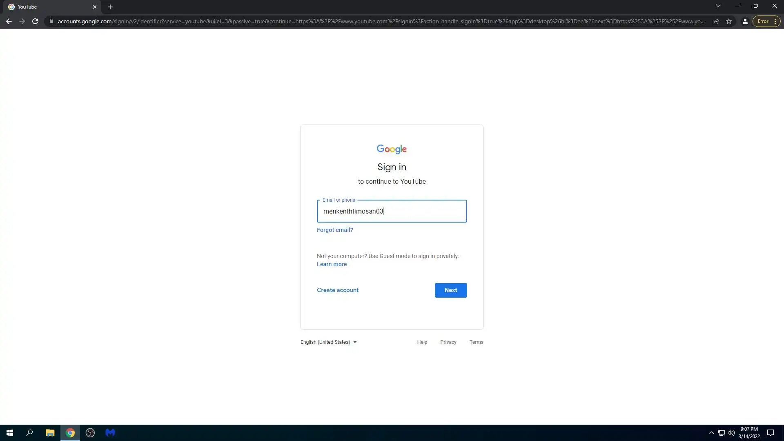Click the share page icon
The image size is (784, 441).
point(716,21)
